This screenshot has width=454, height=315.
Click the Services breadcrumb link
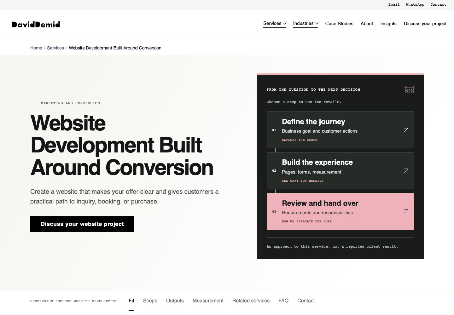click(x=55, y=48)
